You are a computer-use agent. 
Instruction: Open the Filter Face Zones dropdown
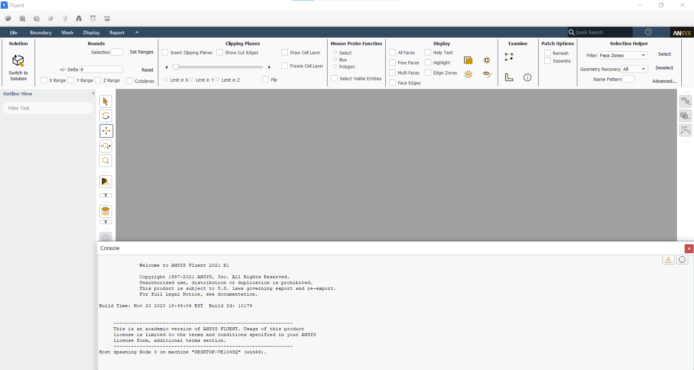click(x=623, y=55)
